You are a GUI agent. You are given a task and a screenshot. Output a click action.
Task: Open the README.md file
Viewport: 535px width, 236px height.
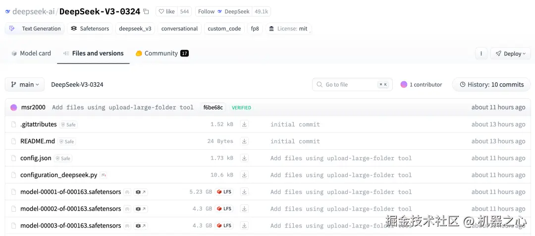click(x=38, y=141)
